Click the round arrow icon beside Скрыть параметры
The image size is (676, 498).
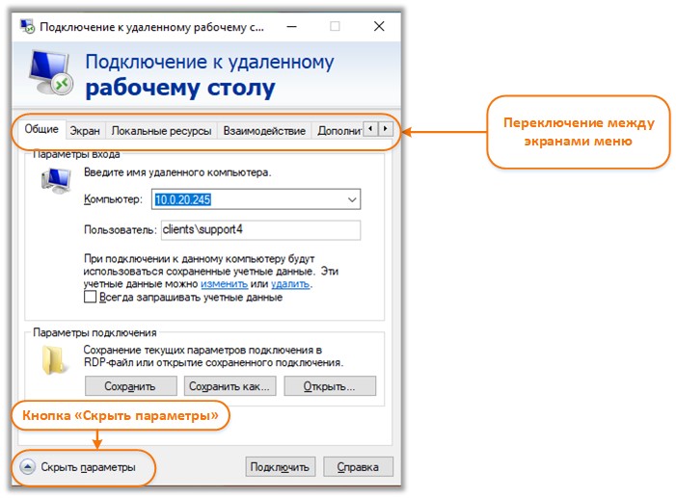tap(28, 467)
